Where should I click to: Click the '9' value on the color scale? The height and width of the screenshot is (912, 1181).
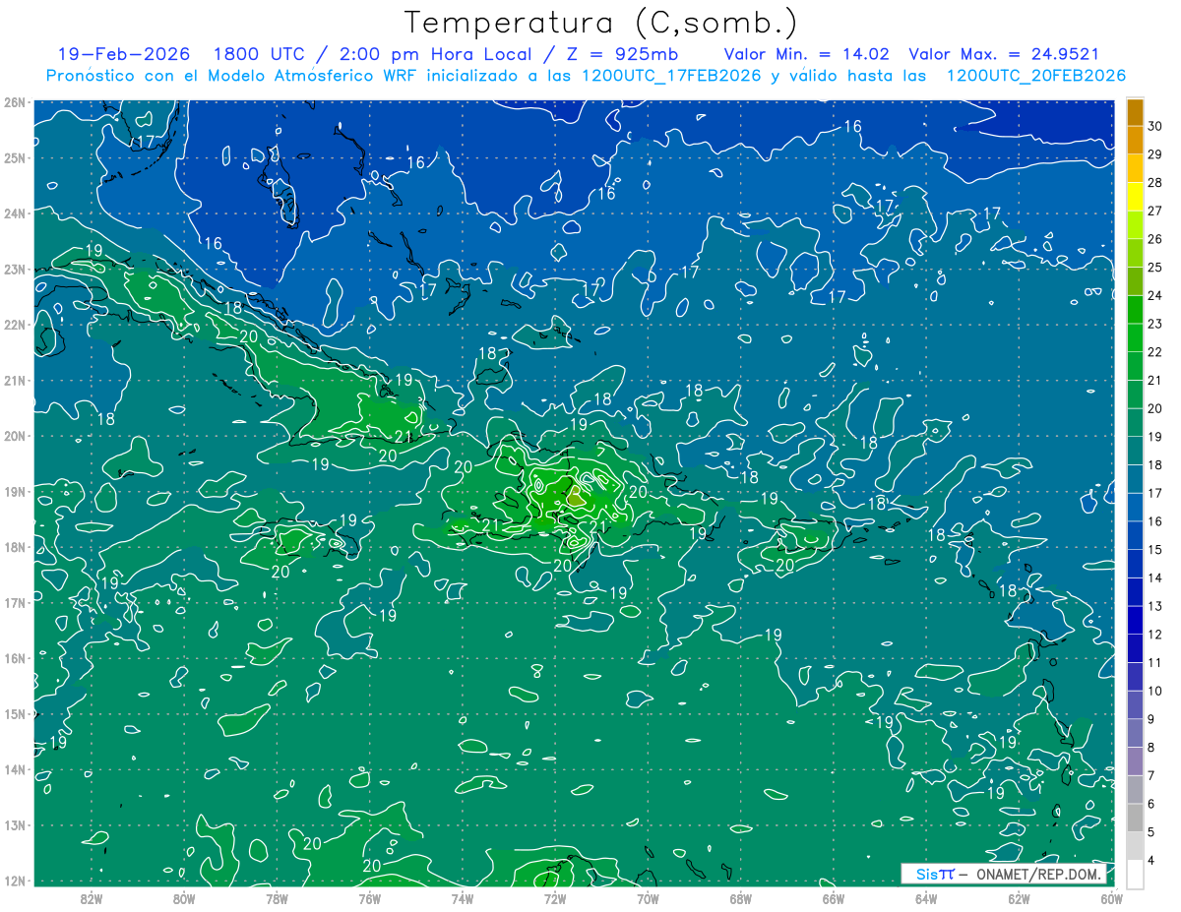click(1152, 719)
